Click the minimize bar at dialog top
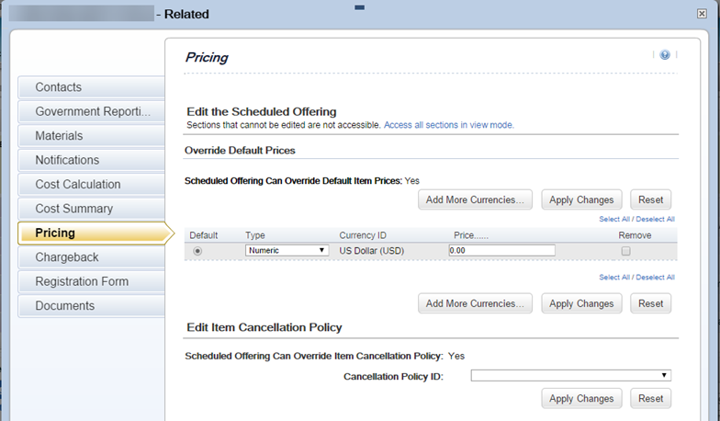Screen dimensions: 720x421 360,7
